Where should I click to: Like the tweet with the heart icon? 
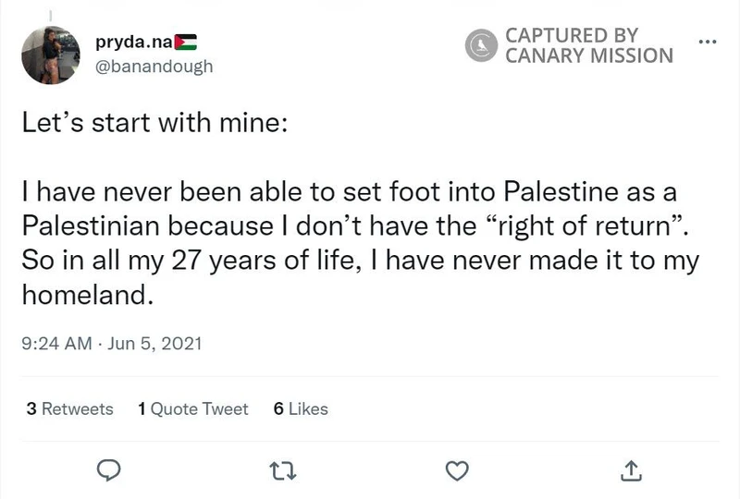pos(456,471)
